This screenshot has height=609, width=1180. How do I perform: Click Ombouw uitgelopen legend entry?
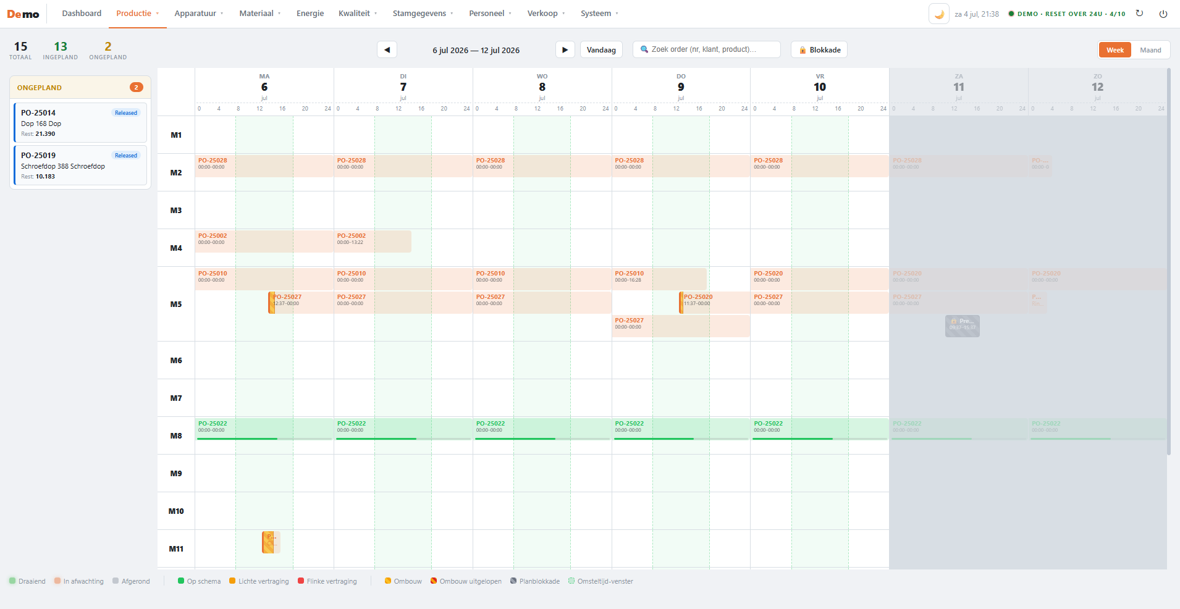[466, 581]
